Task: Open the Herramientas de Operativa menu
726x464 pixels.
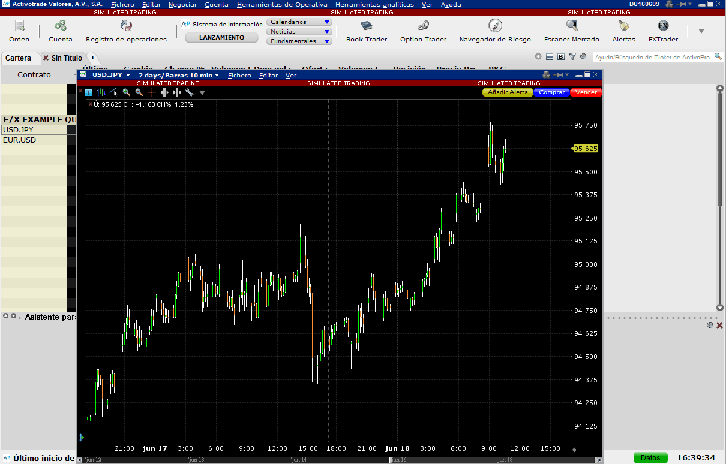Action: (x=282, y=4)
